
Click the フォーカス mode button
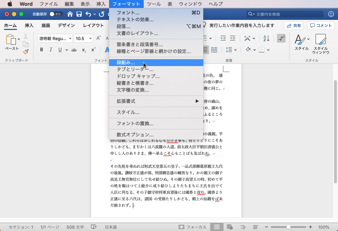(x=192, y=227)
